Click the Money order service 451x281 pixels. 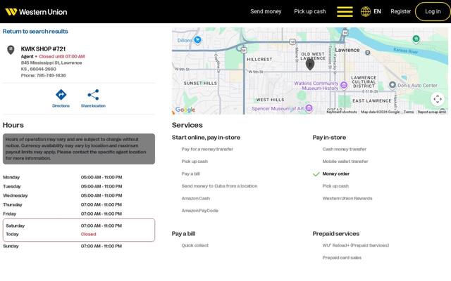click(x=336, y=174)
